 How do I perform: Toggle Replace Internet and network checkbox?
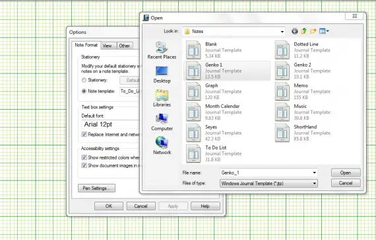click(x=84, y=134)
